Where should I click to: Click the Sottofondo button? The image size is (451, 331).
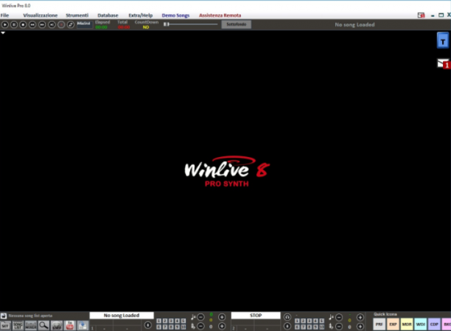point(236,24)
